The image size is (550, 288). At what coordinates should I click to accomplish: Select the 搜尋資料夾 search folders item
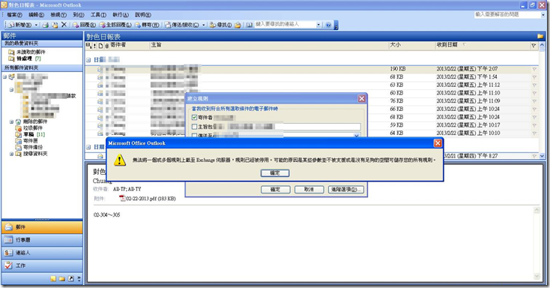tap(35, 154)
